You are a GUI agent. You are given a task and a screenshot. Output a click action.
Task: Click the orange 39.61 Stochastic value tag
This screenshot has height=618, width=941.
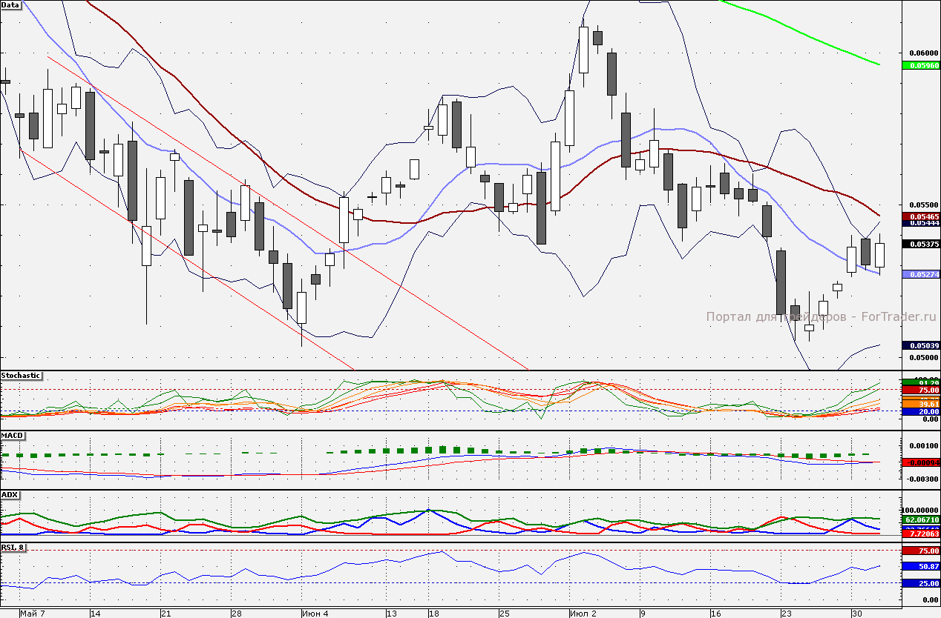[x=921, y=403]
